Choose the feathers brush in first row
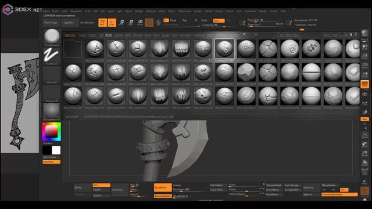Viewport: 372px width, 209px height. (x=159, y=49)
